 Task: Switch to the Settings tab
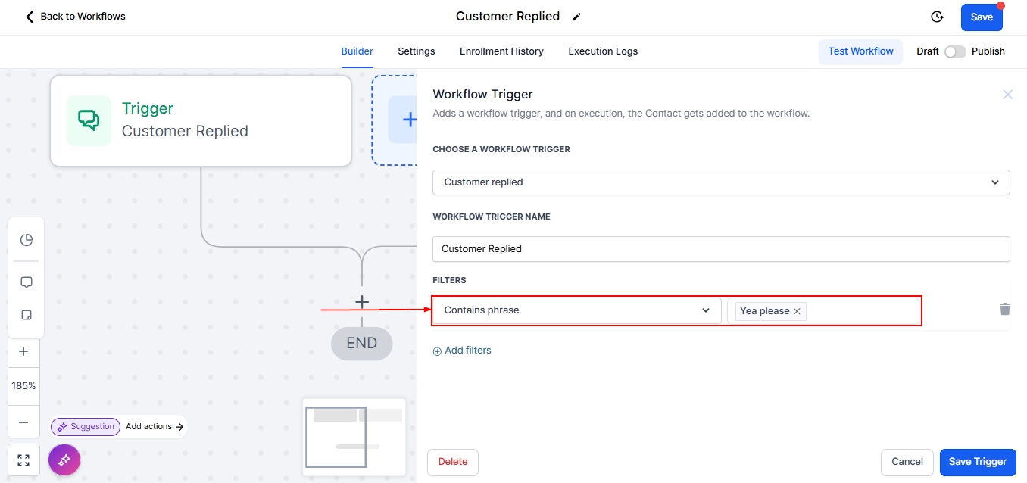click(x=416, y=51)
